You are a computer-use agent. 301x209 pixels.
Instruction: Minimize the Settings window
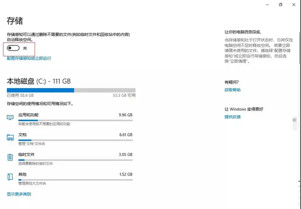(267, 5)
